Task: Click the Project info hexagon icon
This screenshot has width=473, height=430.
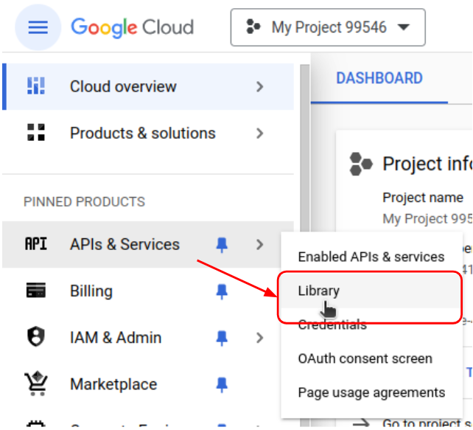Action: (361, 164)
